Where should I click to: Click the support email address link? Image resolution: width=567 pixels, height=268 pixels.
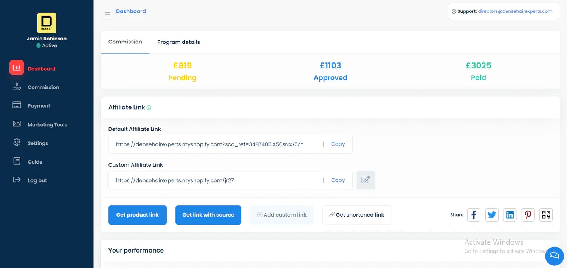click(x=515, y=11)
